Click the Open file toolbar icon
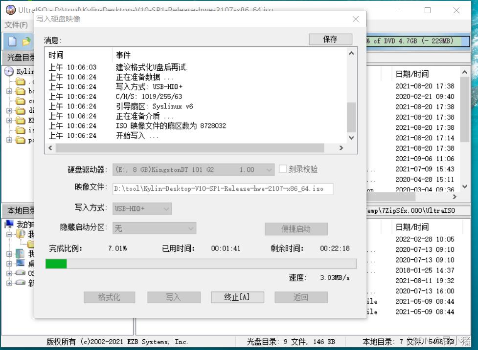Image resolution: width=478 pixels, height=350 pixels. tap(26, 41)
